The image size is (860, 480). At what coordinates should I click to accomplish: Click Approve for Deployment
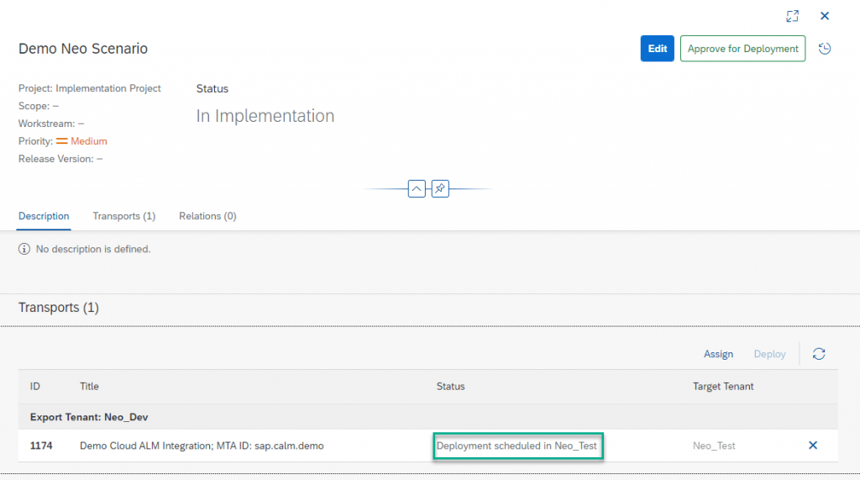(x=742, y=48)
